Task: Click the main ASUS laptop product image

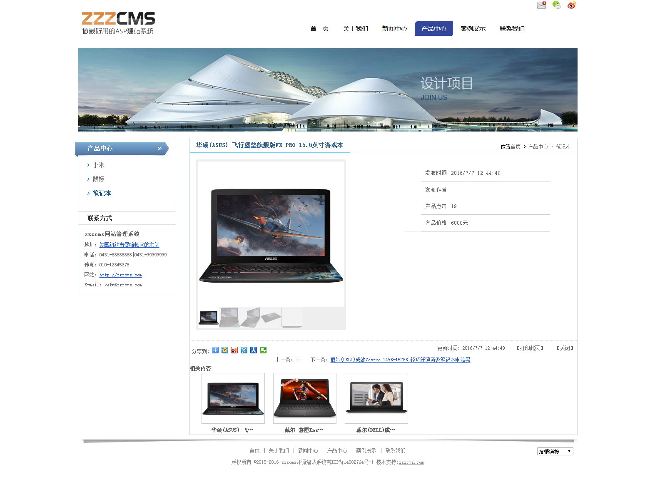Action: 271,234
